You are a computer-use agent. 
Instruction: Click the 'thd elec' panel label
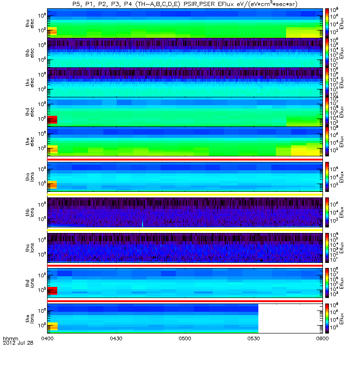[x=30, y=112]
